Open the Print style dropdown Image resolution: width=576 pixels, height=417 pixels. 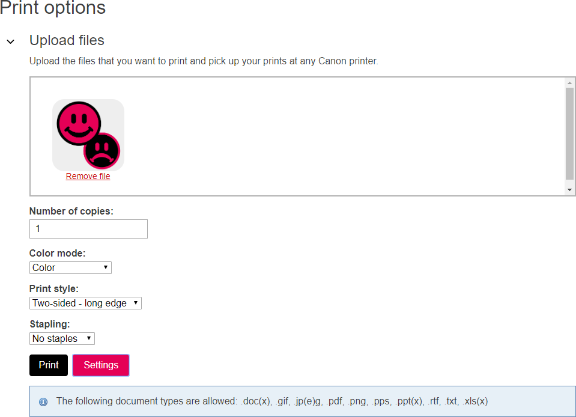coord(85,303)
